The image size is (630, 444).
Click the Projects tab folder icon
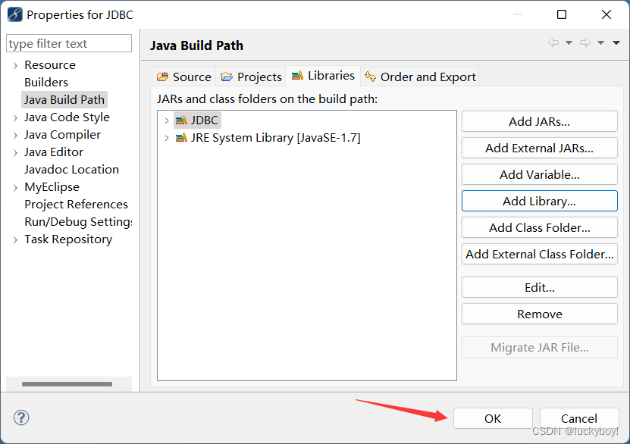click(227, 77)
